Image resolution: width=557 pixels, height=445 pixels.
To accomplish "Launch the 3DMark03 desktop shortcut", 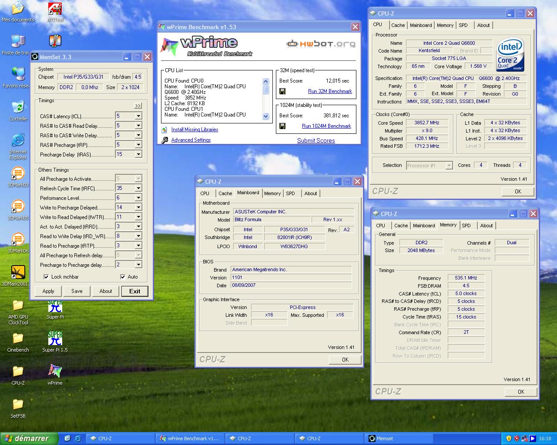I will 18,173.
